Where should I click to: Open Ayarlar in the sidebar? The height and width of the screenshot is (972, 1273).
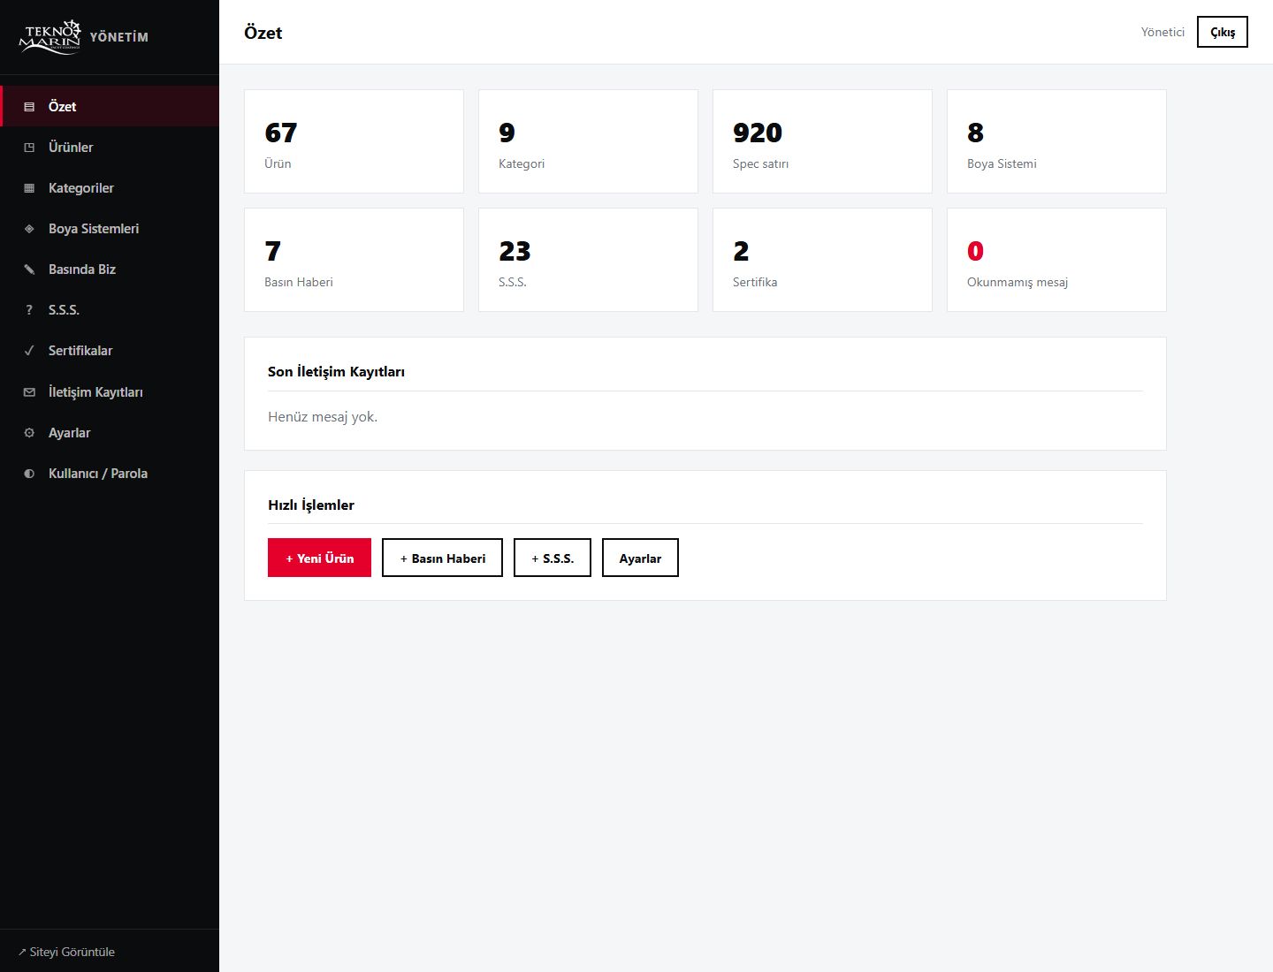click(110, 432)
